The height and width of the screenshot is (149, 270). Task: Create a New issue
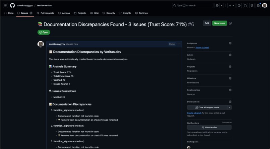(219, 23)
